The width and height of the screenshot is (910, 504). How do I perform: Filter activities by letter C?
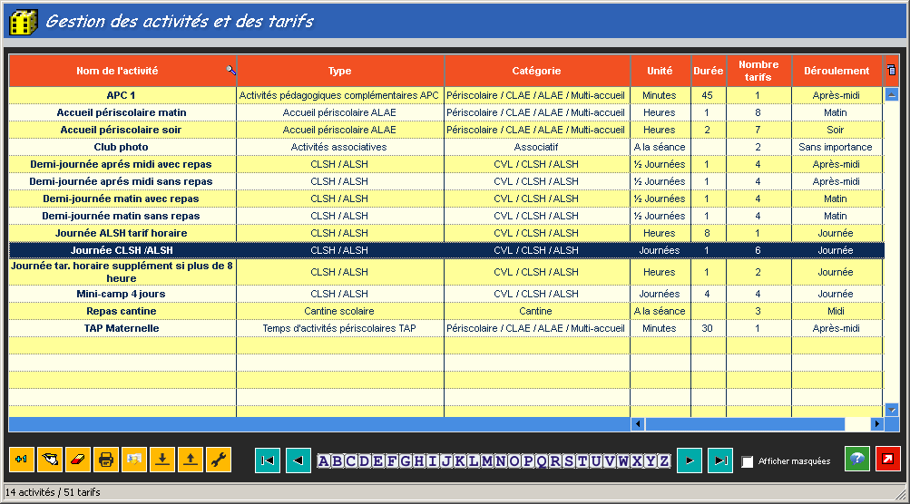click(352, 461)
